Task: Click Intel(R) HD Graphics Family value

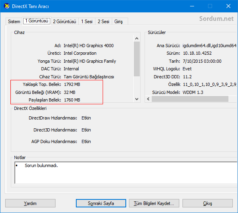Action: point(90,61)
